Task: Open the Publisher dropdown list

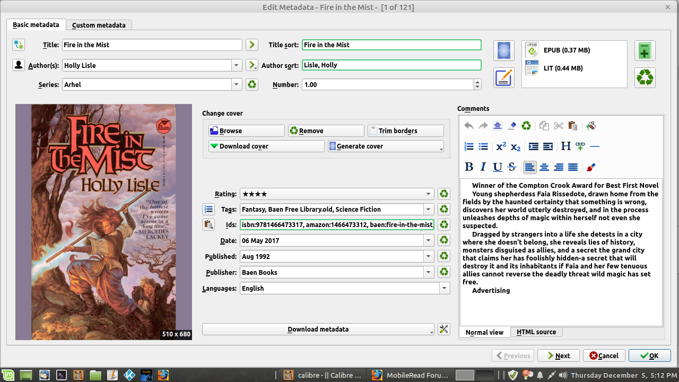Action: [x=429, y=273]
